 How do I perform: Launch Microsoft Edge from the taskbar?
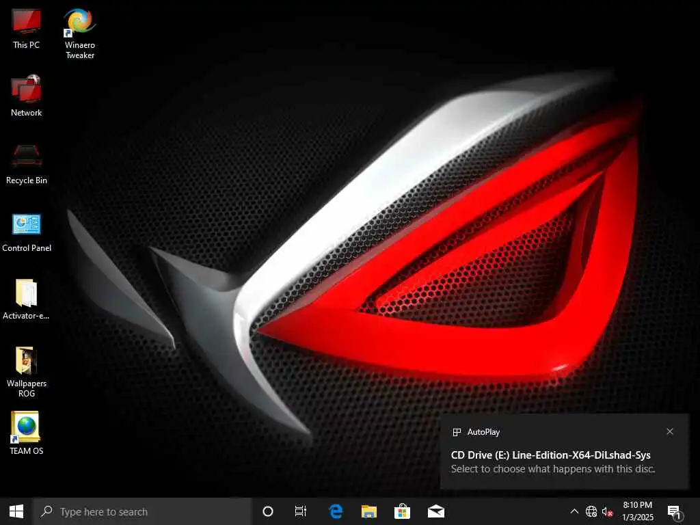point(336,511)
